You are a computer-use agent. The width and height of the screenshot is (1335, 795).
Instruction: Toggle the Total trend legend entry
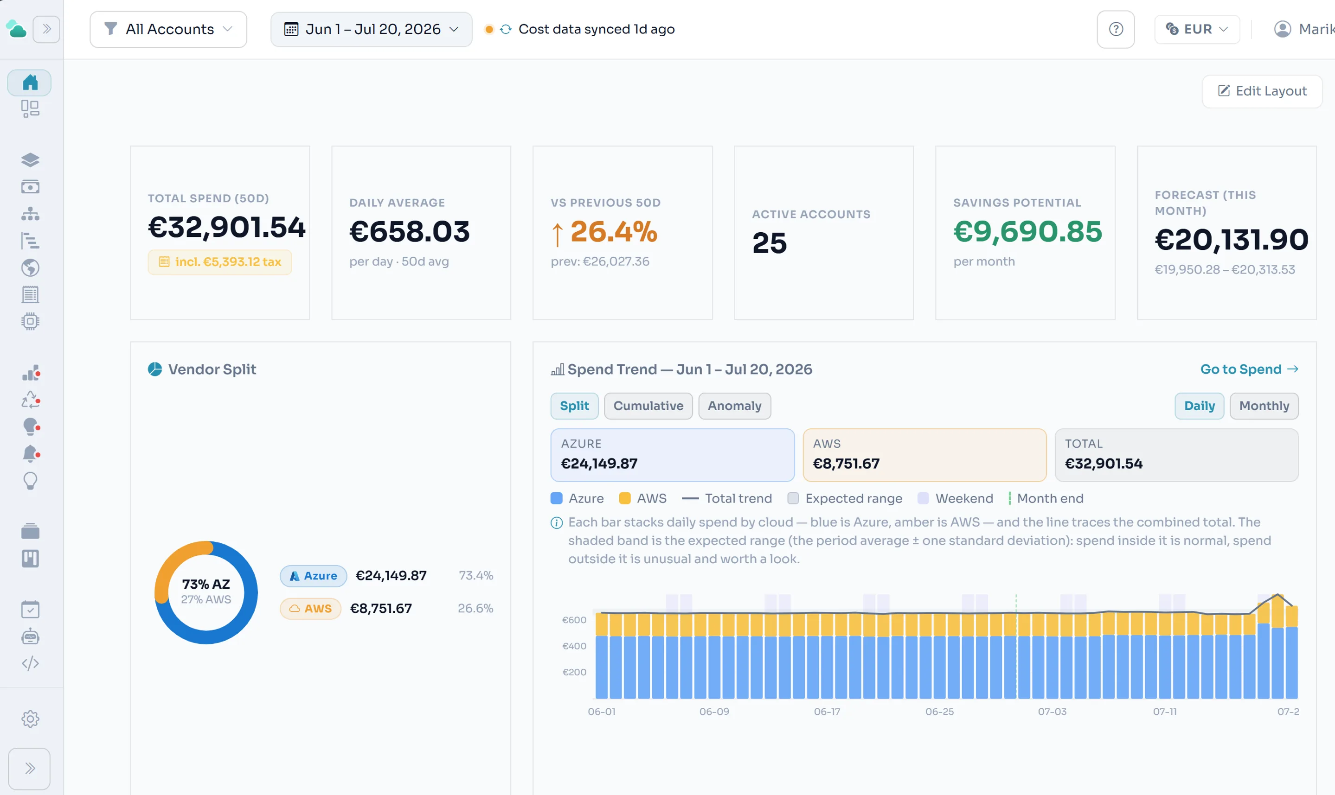[727, 498]
